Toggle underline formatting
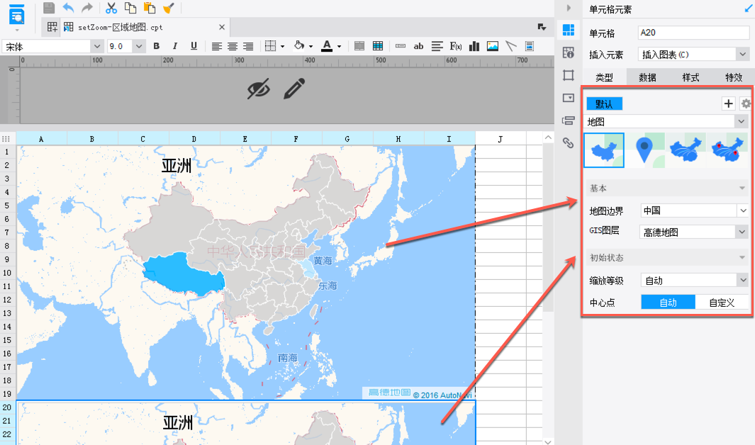 click(x=194, y=46)
